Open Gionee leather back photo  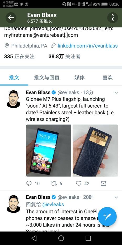point(95,151)
